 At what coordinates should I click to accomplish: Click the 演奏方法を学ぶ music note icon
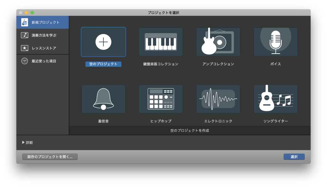25,35
